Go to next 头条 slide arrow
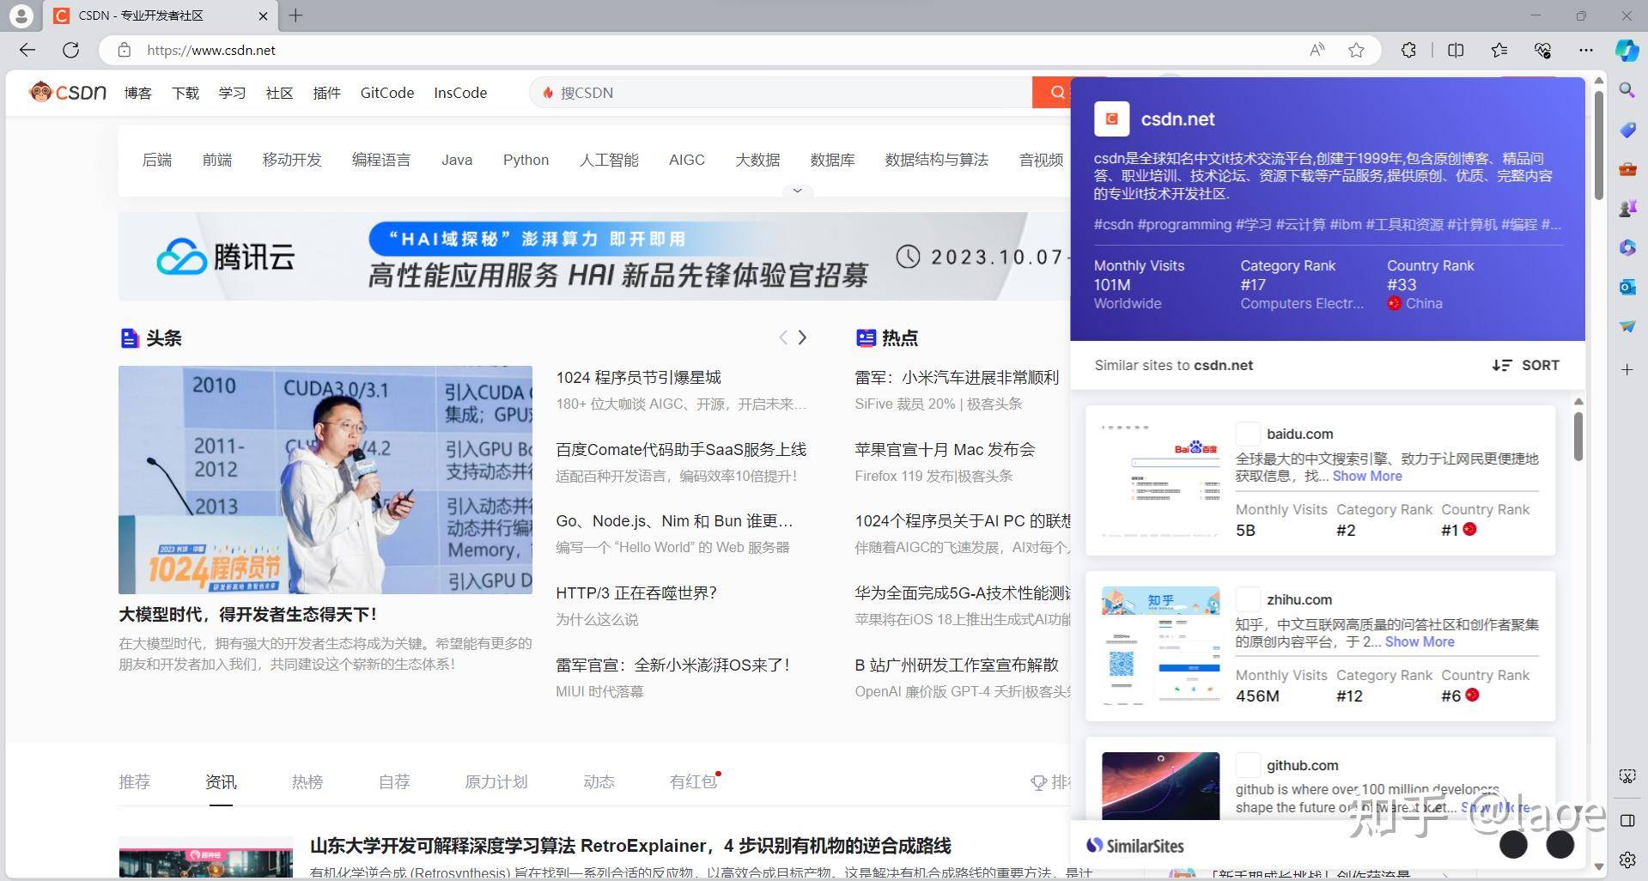This screenshot has width=1648, height=881. point(802,337)
